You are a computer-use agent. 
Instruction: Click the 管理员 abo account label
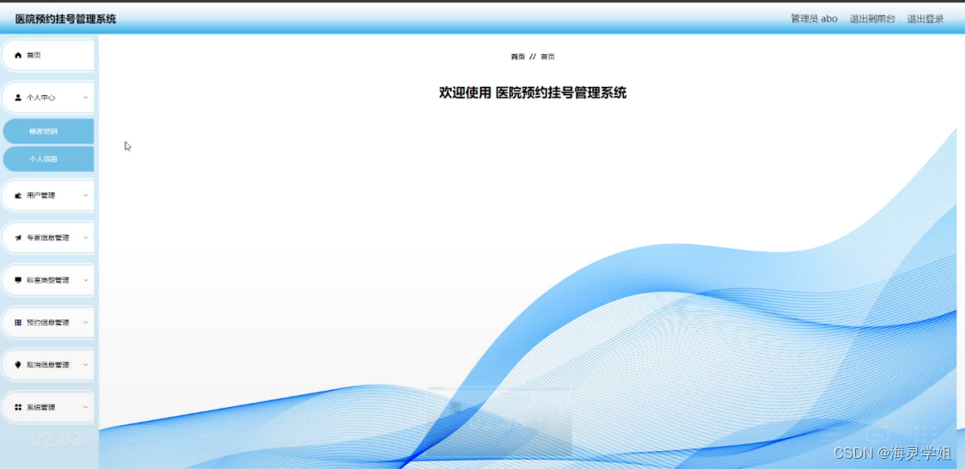[814, 19]
